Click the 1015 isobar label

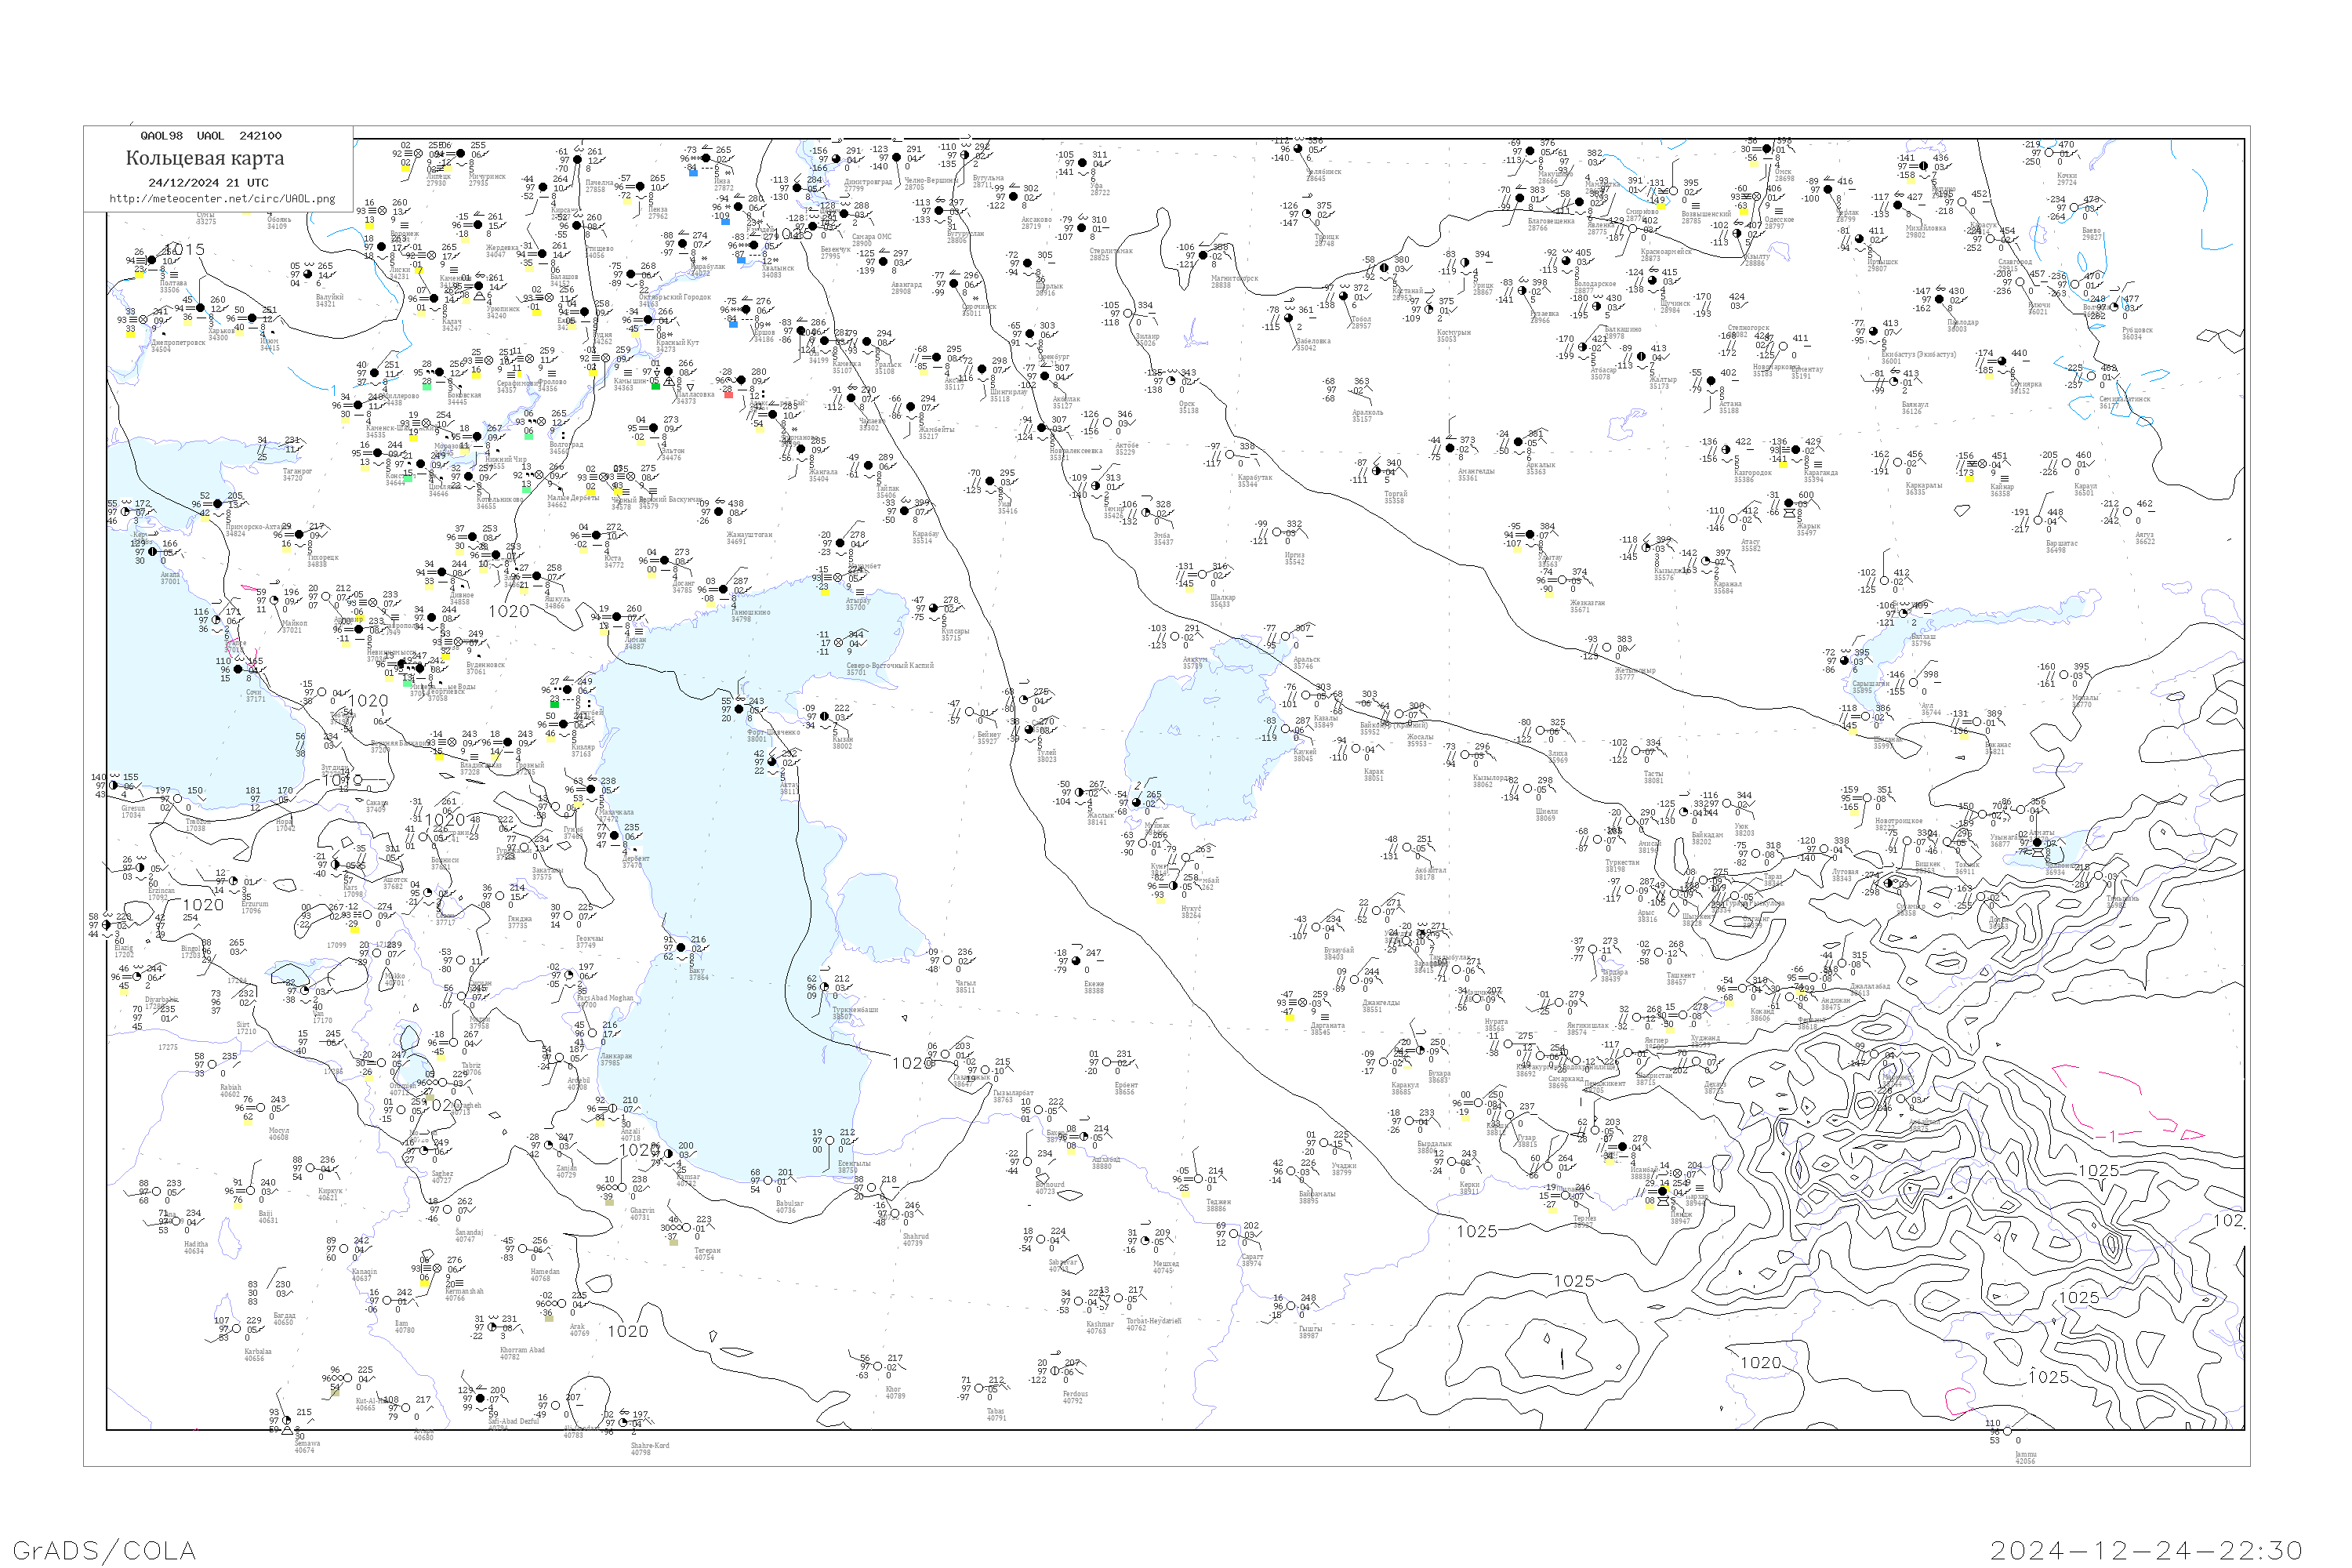[185, 250]
